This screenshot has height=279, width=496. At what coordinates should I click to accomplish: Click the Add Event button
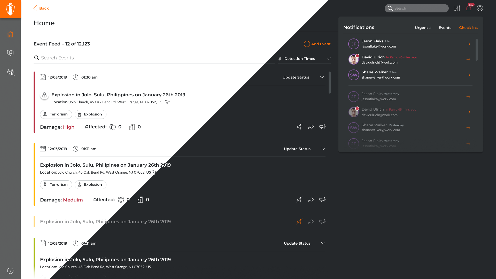pyautogui.click(x=317, y=44)
